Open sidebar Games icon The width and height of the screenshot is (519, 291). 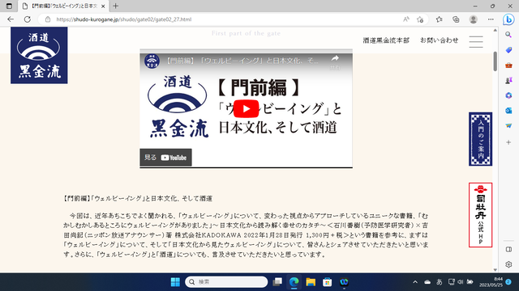(508, 80)
